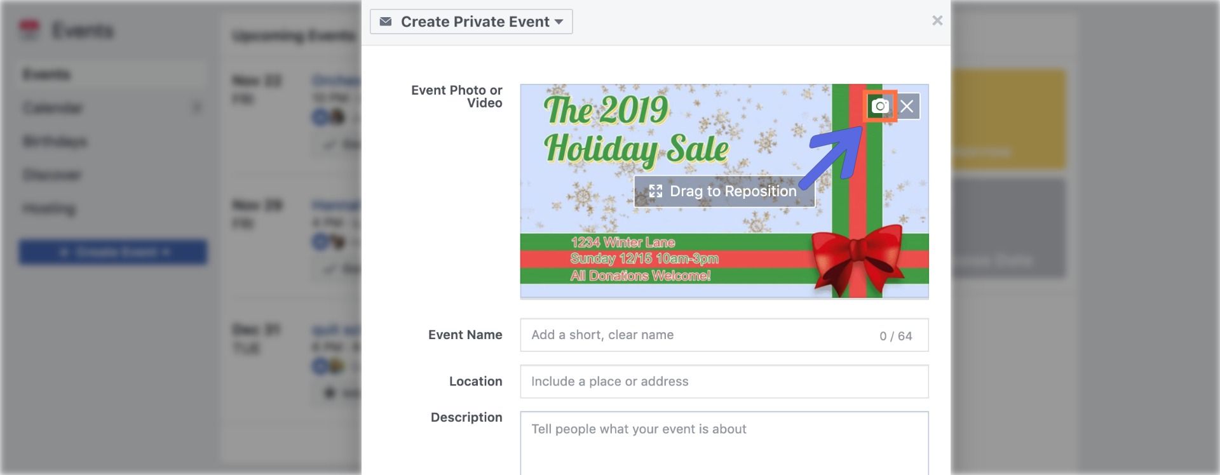Click the Drag to Reposition arrows icon
The height and width of the screenshot is (475, 1220).
tap(655, 191)
